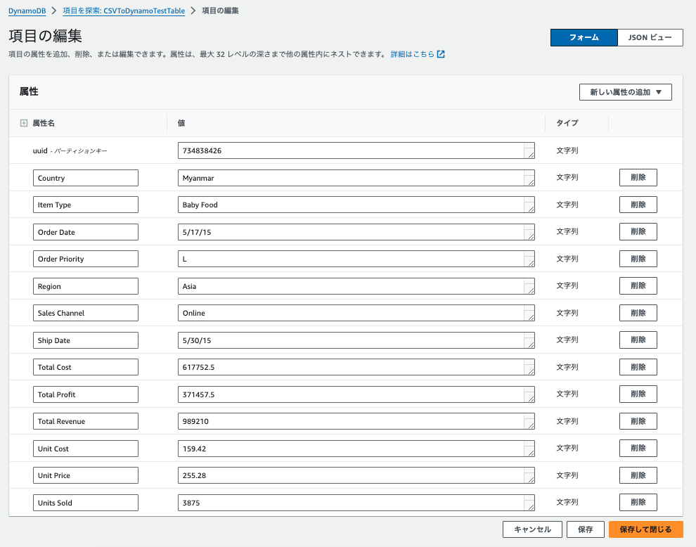
Task: Switch to the JSON ビュー tab
Action: click(x=650, y=37)
